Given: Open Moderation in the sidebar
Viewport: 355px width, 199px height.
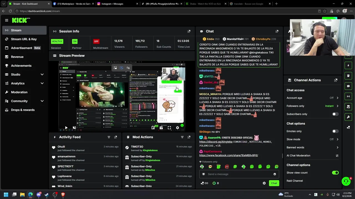Looking at the screenshot, I should point(24,92).
